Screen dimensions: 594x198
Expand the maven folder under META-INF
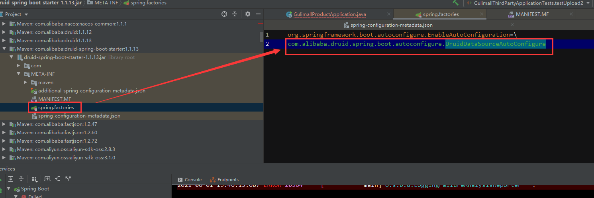tap(26, 82)
